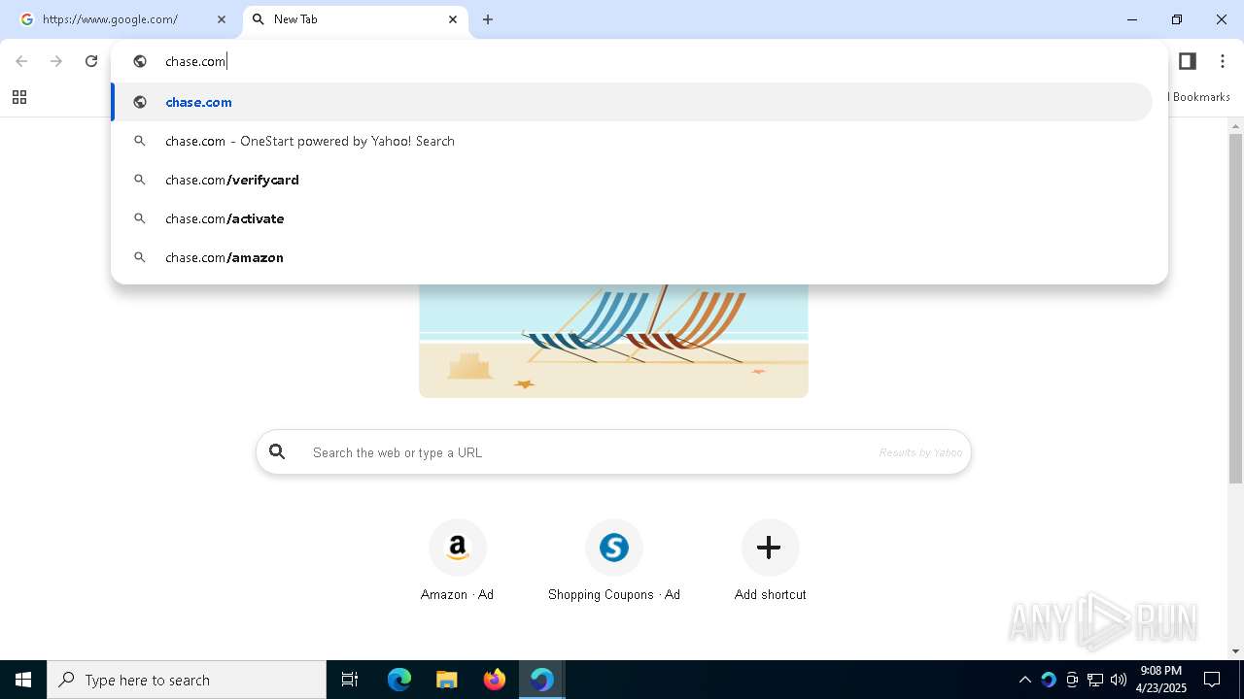Image resolution: width=1244 pixels, height=699 pixels.
Task: Select the chase.com URL suggestion
Action: point(633,102)
